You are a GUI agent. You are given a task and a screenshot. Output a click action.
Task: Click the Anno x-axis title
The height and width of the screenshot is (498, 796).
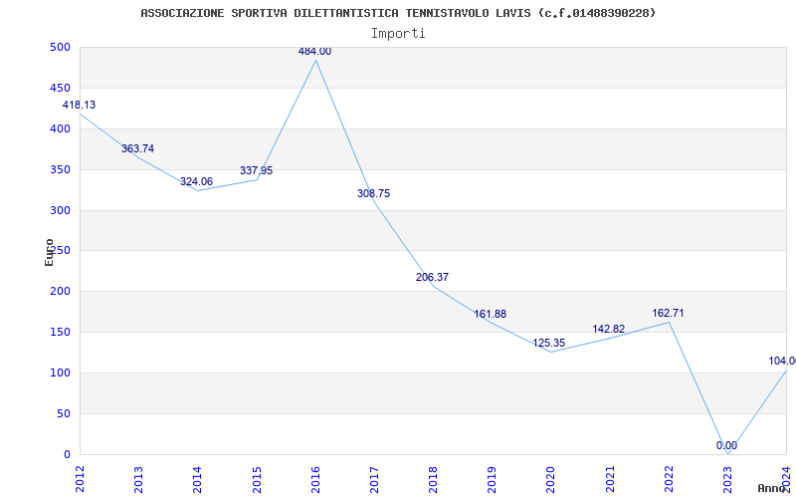click(772, 488)
